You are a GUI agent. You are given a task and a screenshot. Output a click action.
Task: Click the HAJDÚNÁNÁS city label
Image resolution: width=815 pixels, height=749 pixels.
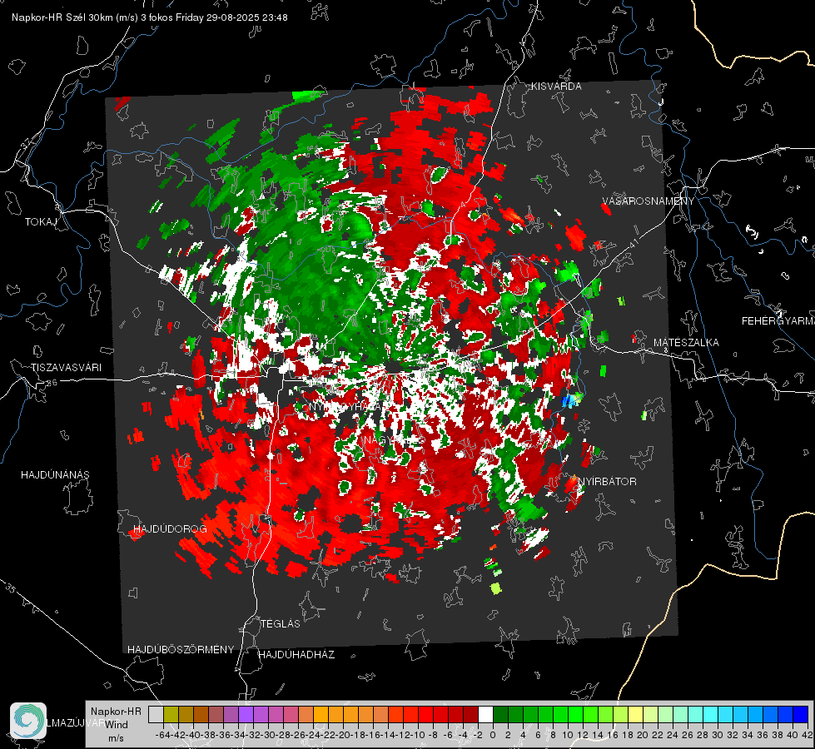(55, 474)
